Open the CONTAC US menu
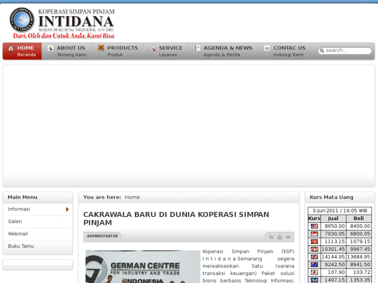Image resolution: width=378 pixels, height=283 pixels. (284, 51)
